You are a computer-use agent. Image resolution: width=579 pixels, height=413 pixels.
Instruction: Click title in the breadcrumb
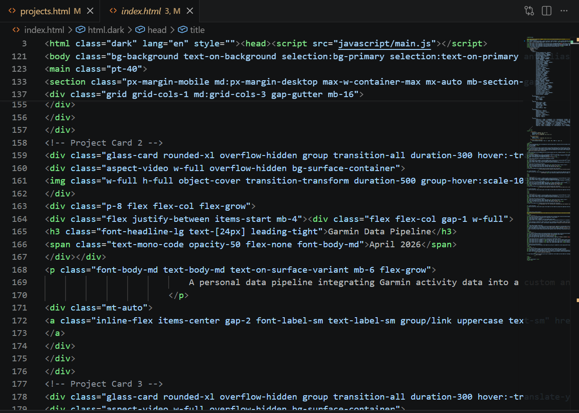[197, 30]
